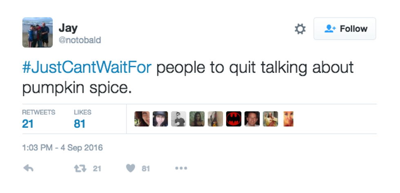Click the avatar of woman wearing black hat
The height and width of the screenshot is (193, 400).
(160, 119)
